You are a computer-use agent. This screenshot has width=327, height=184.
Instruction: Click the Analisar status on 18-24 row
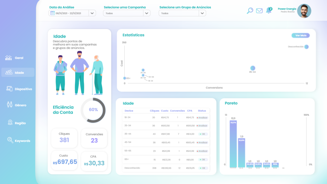point(202,118)
